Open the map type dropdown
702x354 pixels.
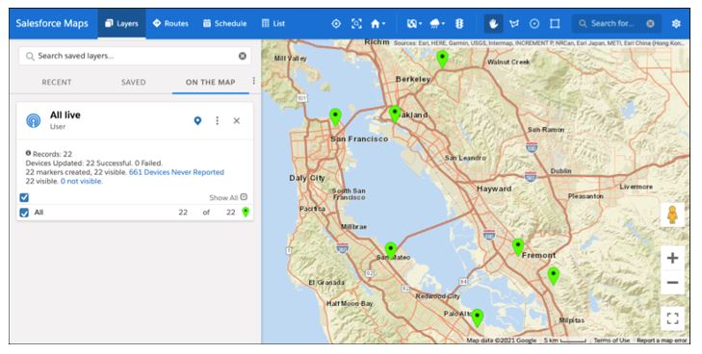click(x=414, y=24)
